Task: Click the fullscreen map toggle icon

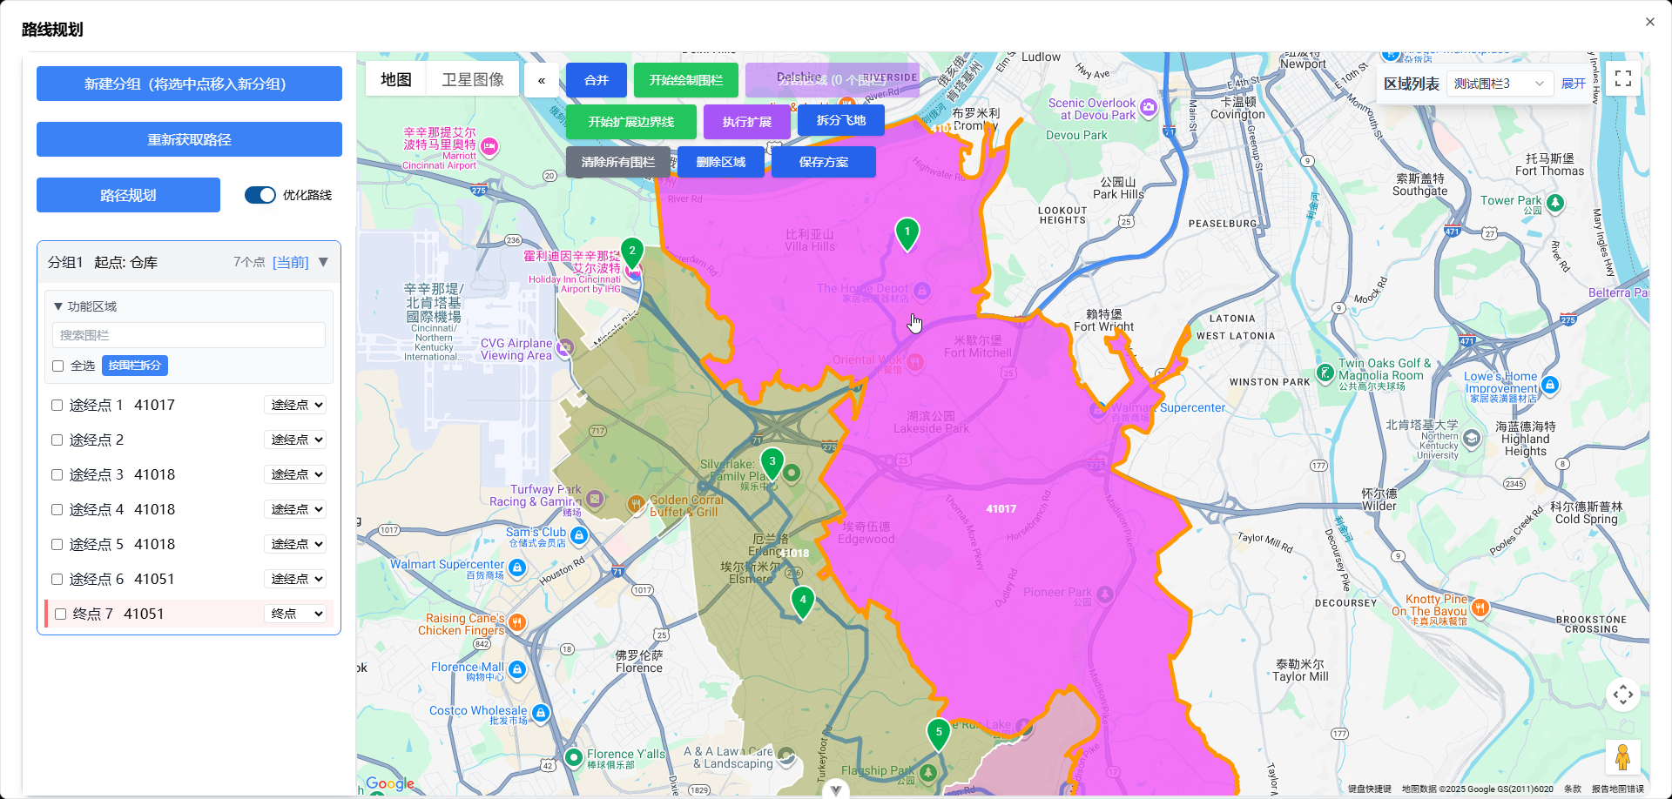Action: point(1622,79)
